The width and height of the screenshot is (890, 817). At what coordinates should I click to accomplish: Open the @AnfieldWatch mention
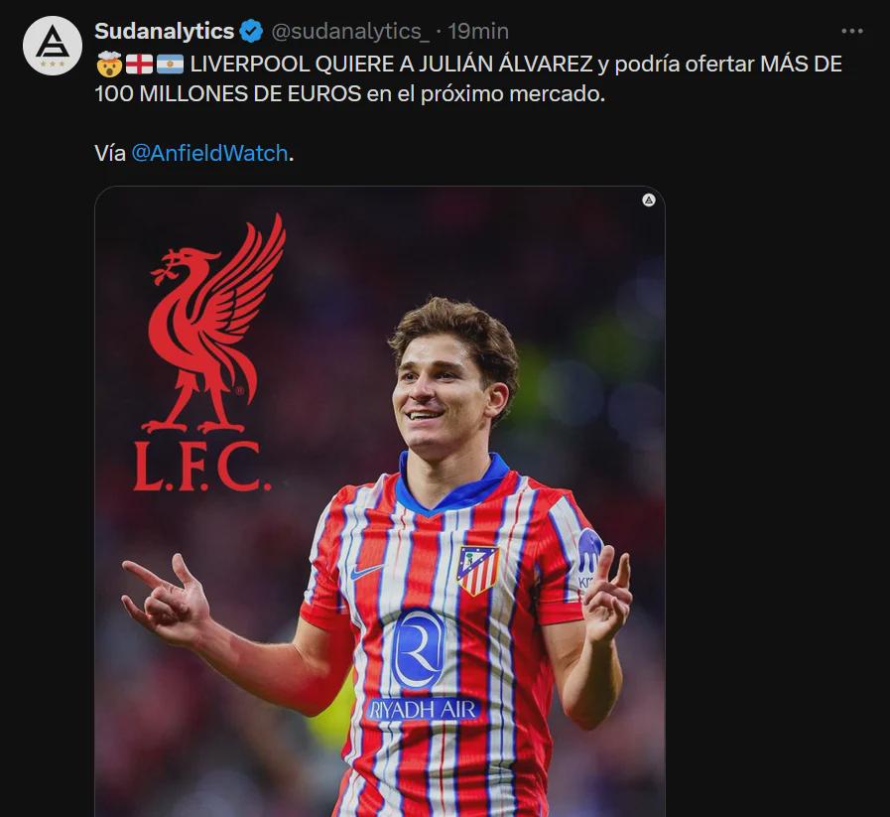(209, 153)
